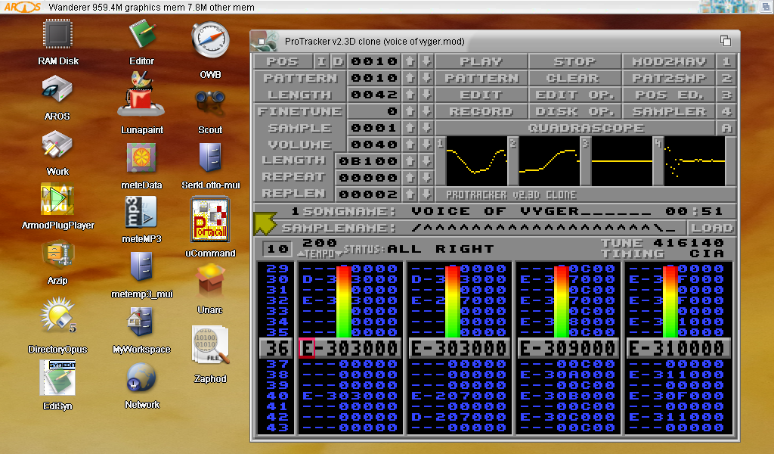The width and height of the screenshot is (774, 454).
Task: Click the ProTracker window depth gadget
Action: click(x=725, y=41)
